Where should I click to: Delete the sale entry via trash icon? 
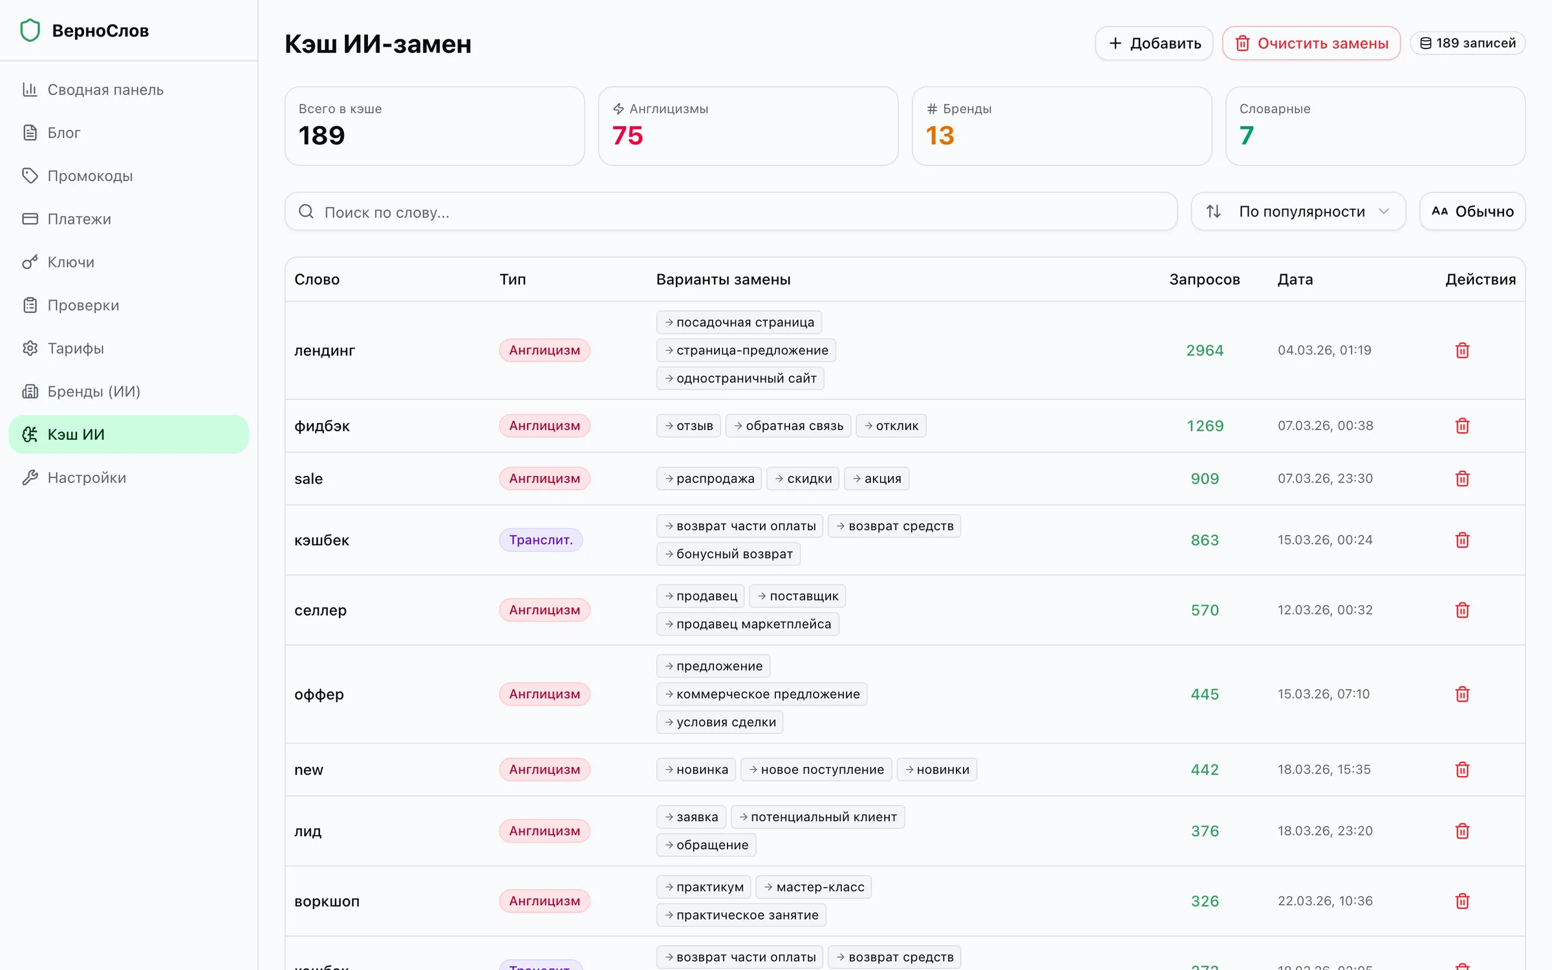1462,479
